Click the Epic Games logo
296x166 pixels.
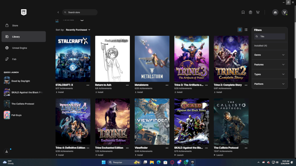point(24,12)
